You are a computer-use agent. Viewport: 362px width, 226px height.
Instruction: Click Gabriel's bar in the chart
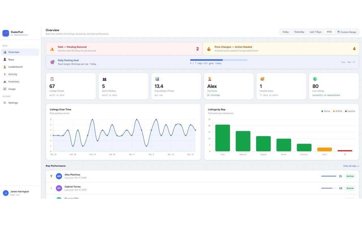(243, 141)
